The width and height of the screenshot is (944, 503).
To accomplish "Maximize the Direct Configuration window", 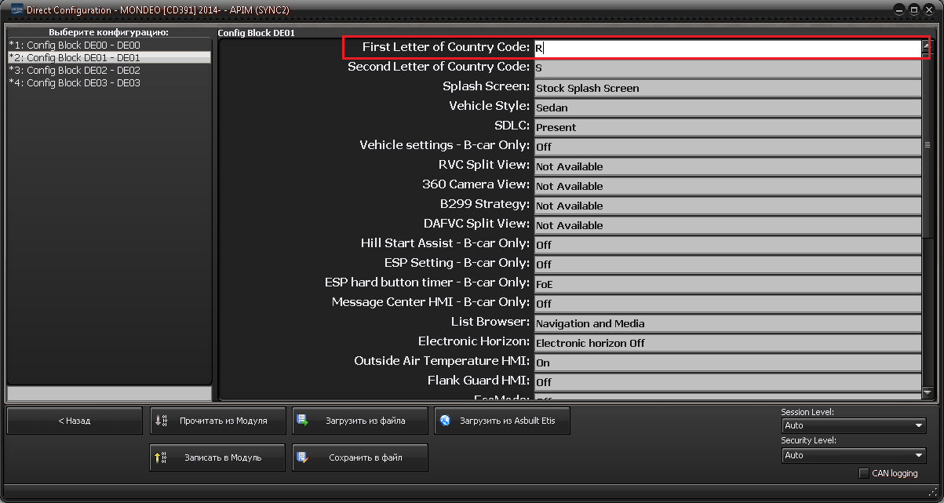I will point(914,9).
